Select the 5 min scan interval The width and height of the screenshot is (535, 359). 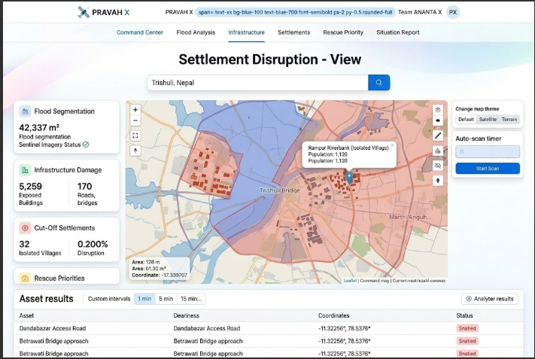point(166,299)
